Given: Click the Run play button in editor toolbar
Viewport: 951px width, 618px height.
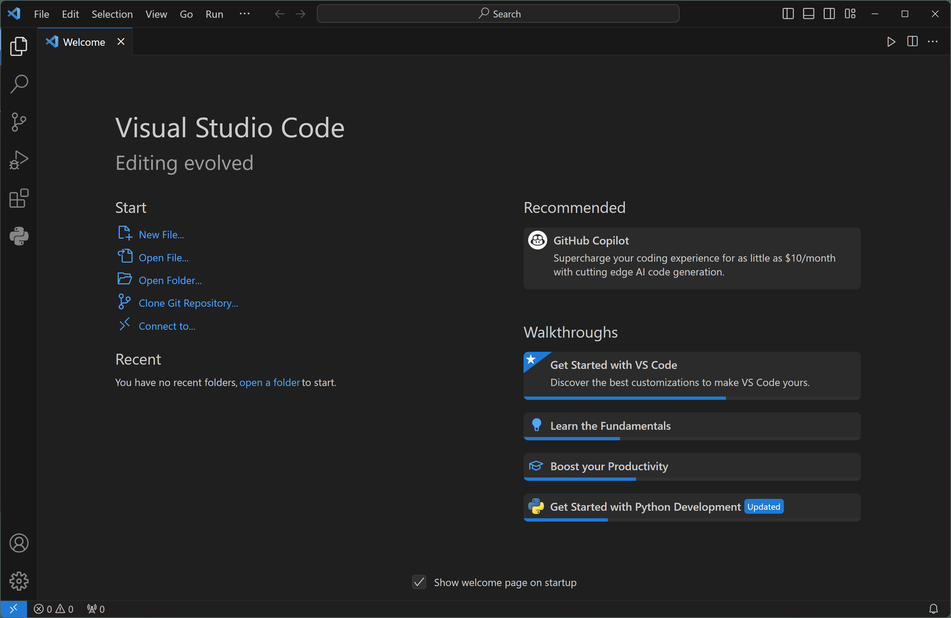Looking at the screenshot, I should (x=891, y=41).
